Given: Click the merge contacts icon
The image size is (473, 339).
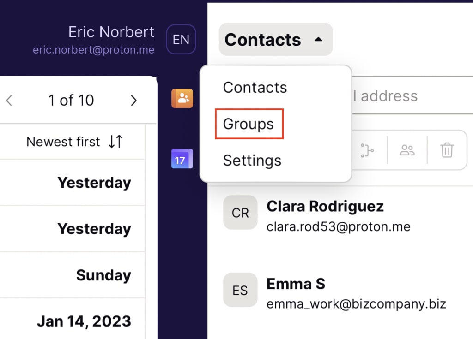Looking at the screenshot, I should point(367,150).
